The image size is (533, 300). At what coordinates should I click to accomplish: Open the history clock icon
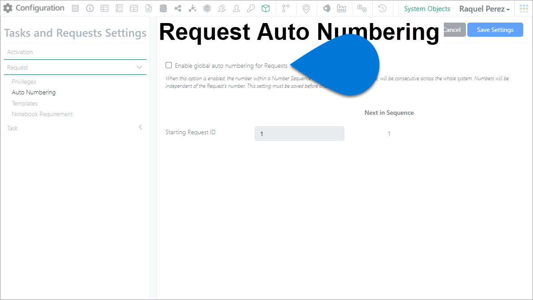click(382, 8)
